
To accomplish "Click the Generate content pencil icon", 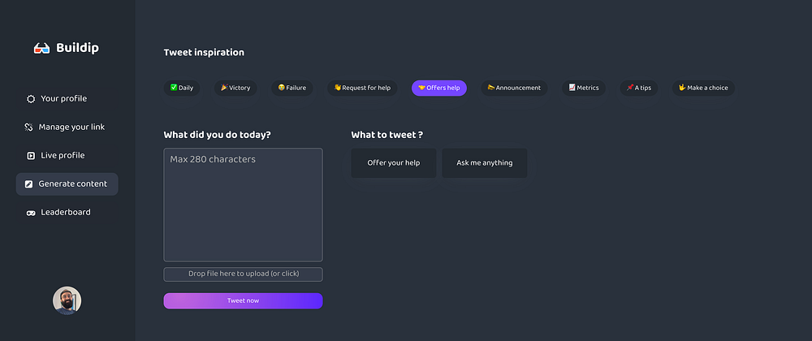I will point(28,184).
